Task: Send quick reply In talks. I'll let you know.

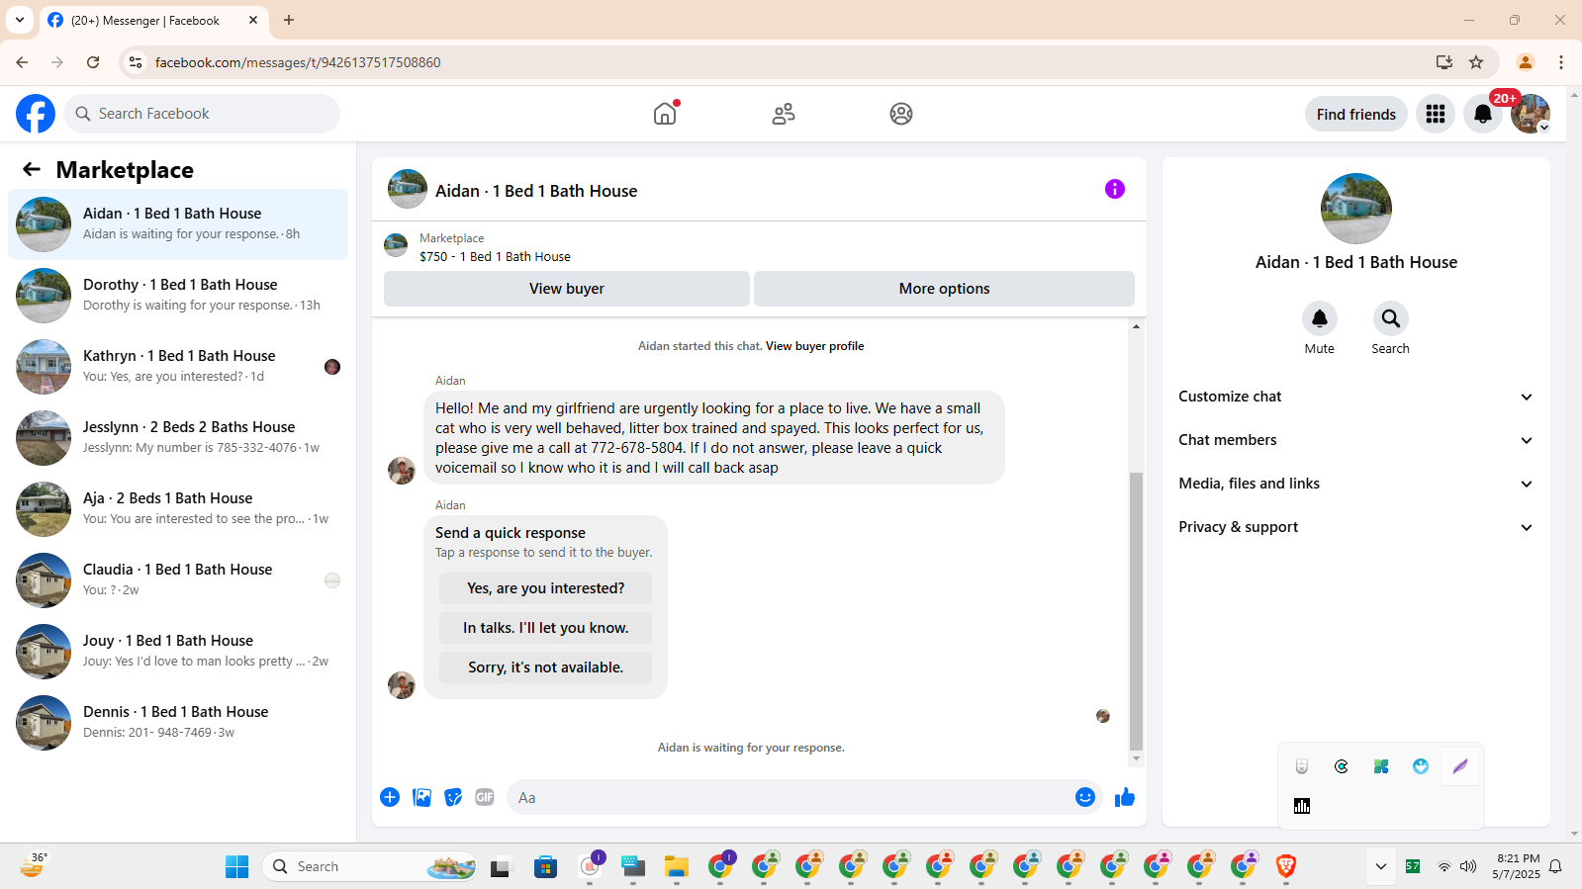Action: (x=545, y=628)
